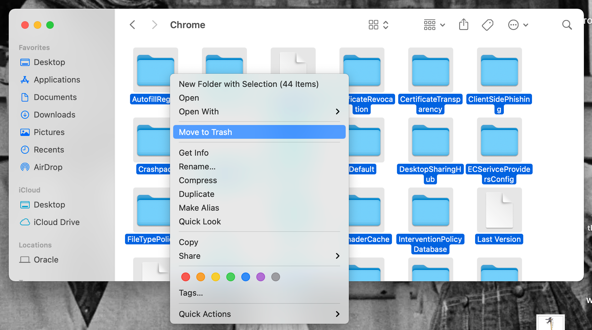This screenshot has height=330, width=592.
Task: Select the Pictures sidebar item
Action: (x=50, y=132)
